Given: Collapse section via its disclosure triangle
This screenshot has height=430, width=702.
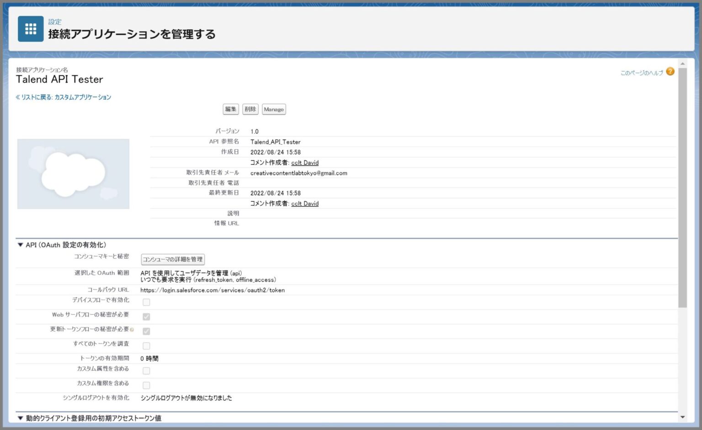Looking at the screenshot, I should 19,245.
